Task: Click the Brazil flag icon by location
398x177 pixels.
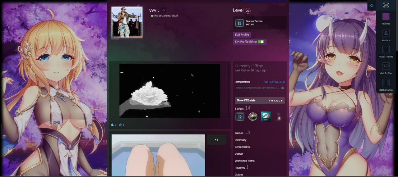Action: tap(152, 16)
